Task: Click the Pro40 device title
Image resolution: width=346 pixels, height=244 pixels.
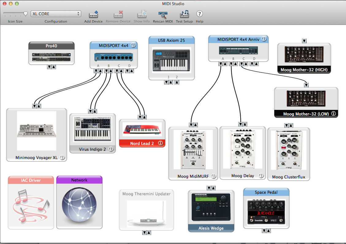Action: [51, 46]
